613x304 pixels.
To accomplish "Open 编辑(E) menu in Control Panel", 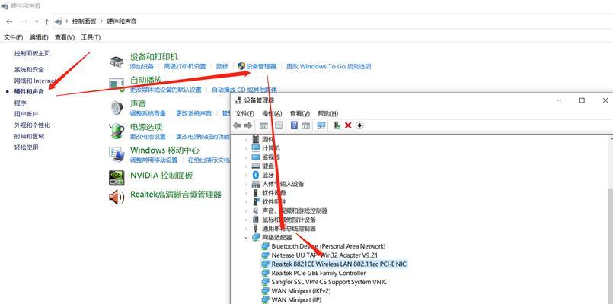I will click(39, 37).
